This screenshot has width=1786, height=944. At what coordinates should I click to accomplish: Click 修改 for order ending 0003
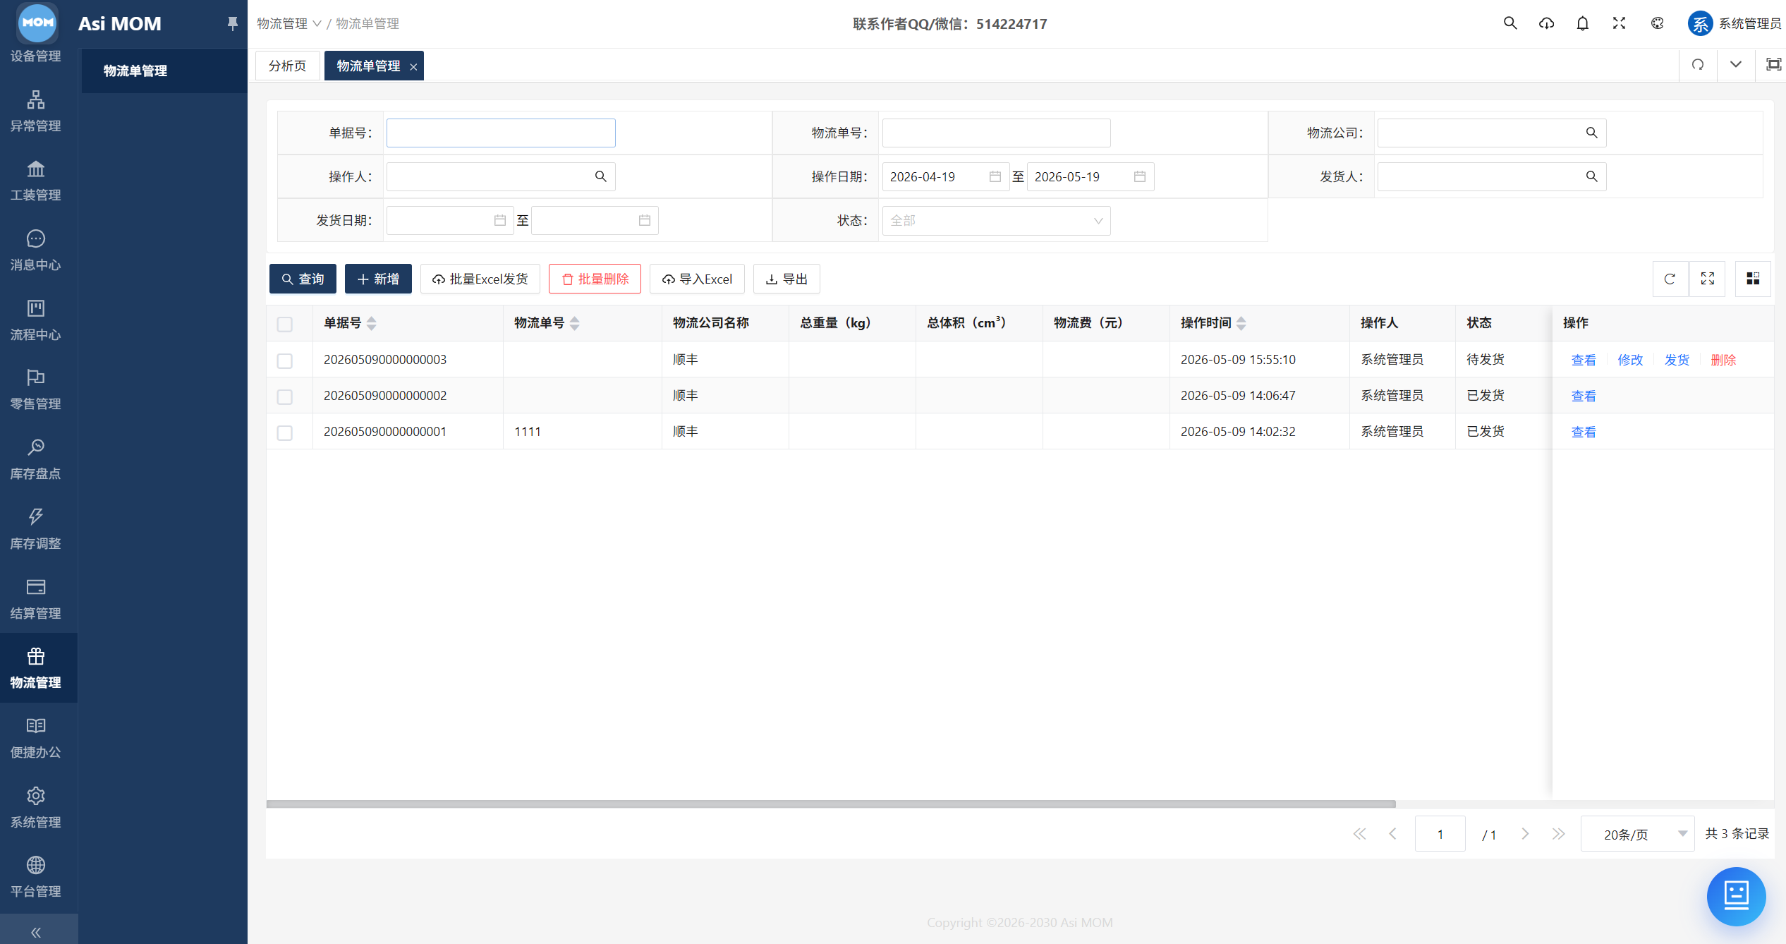(x=1630, y=360)
